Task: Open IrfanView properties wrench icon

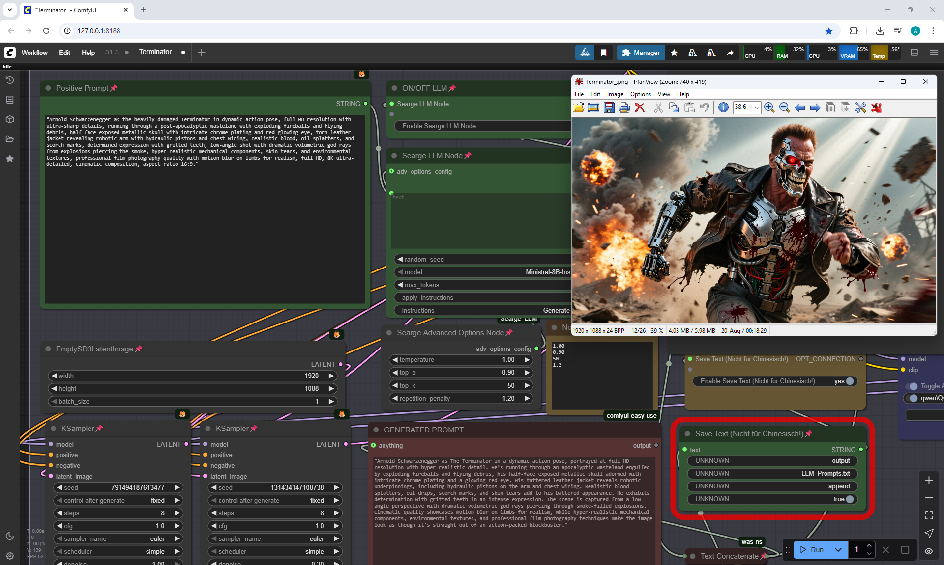Action: pyautogui.click(x=861, y=108)
